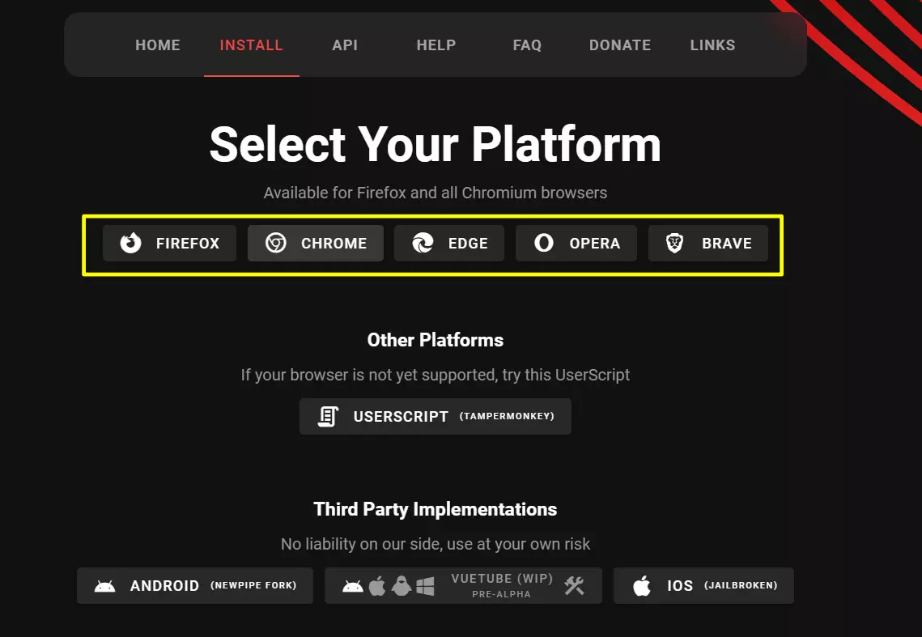Open the API tab
The height and width of the screenshot is (637, 922).
345,45
